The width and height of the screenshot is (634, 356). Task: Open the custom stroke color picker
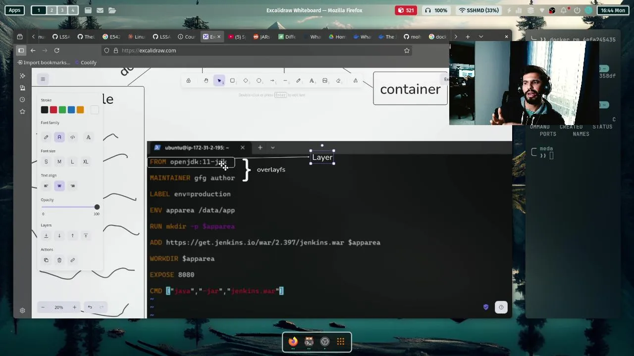(x=95, y=110)
